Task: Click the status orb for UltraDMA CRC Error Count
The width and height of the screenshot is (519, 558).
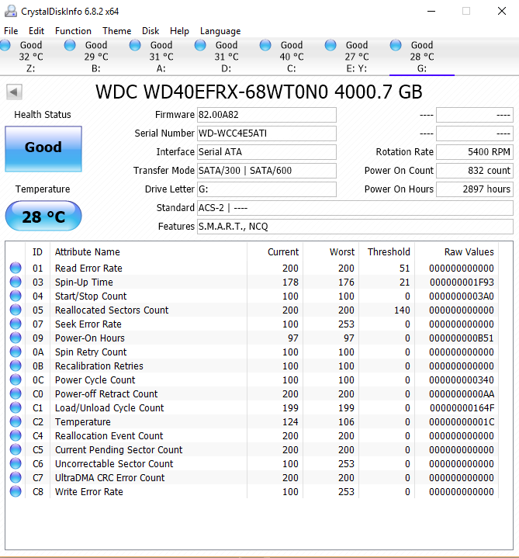Action: pyautogui.click(x=16, y=477)
